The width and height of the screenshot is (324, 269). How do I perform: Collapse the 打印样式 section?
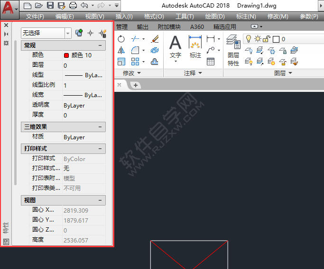pos(100,149)
